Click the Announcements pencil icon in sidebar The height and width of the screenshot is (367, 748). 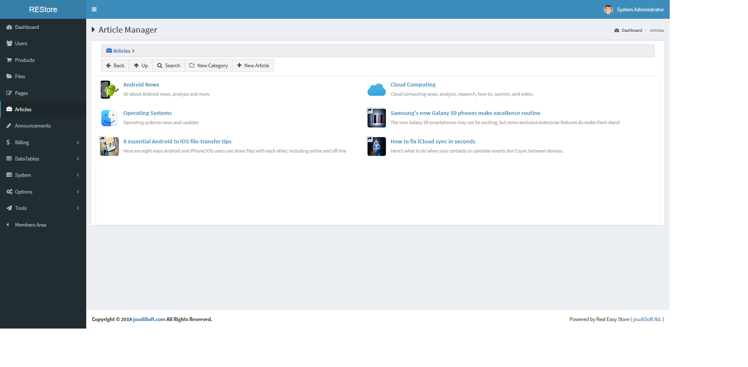point(9,126)
